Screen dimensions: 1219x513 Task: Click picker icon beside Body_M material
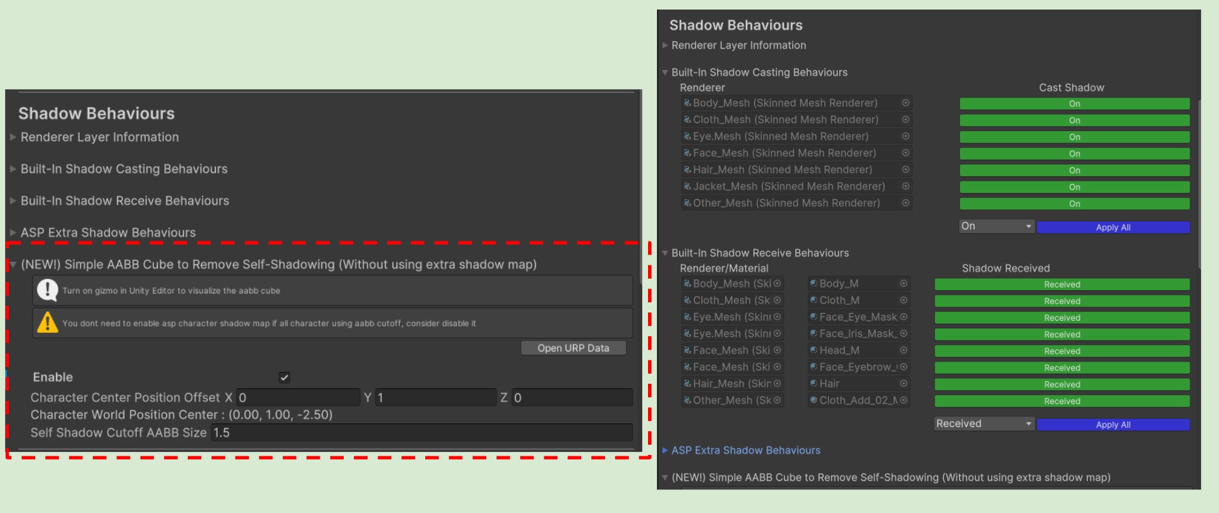pos(903,284)
